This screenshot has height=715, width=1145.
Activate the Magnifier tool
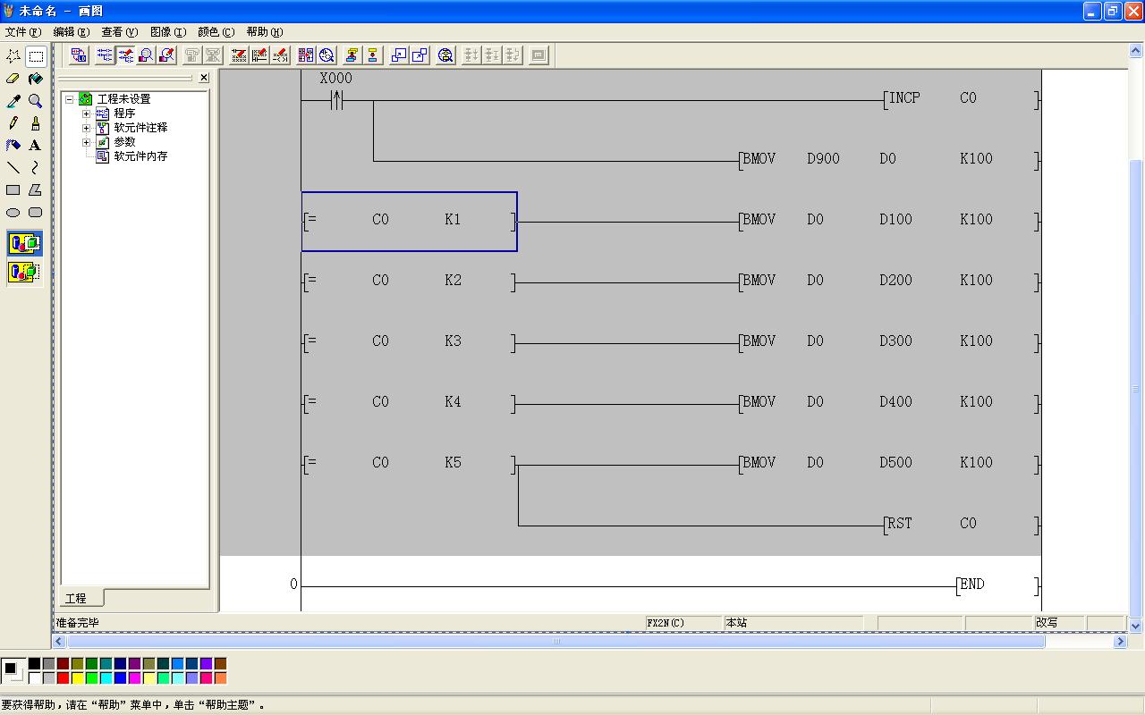[x=35, y=101]
